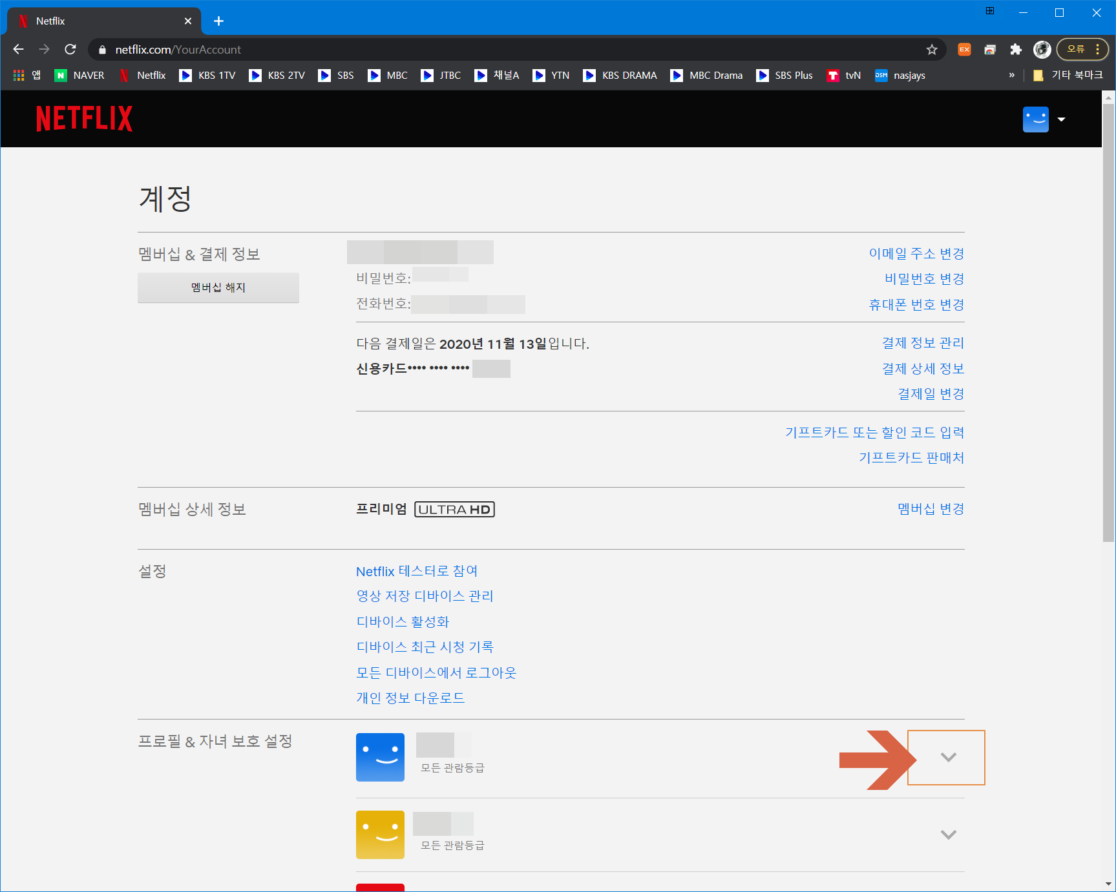1116x892 pixels.
Task: Open the 이메일 주소 변경 link
Action: pyautogui.click(x=916, y=253)
